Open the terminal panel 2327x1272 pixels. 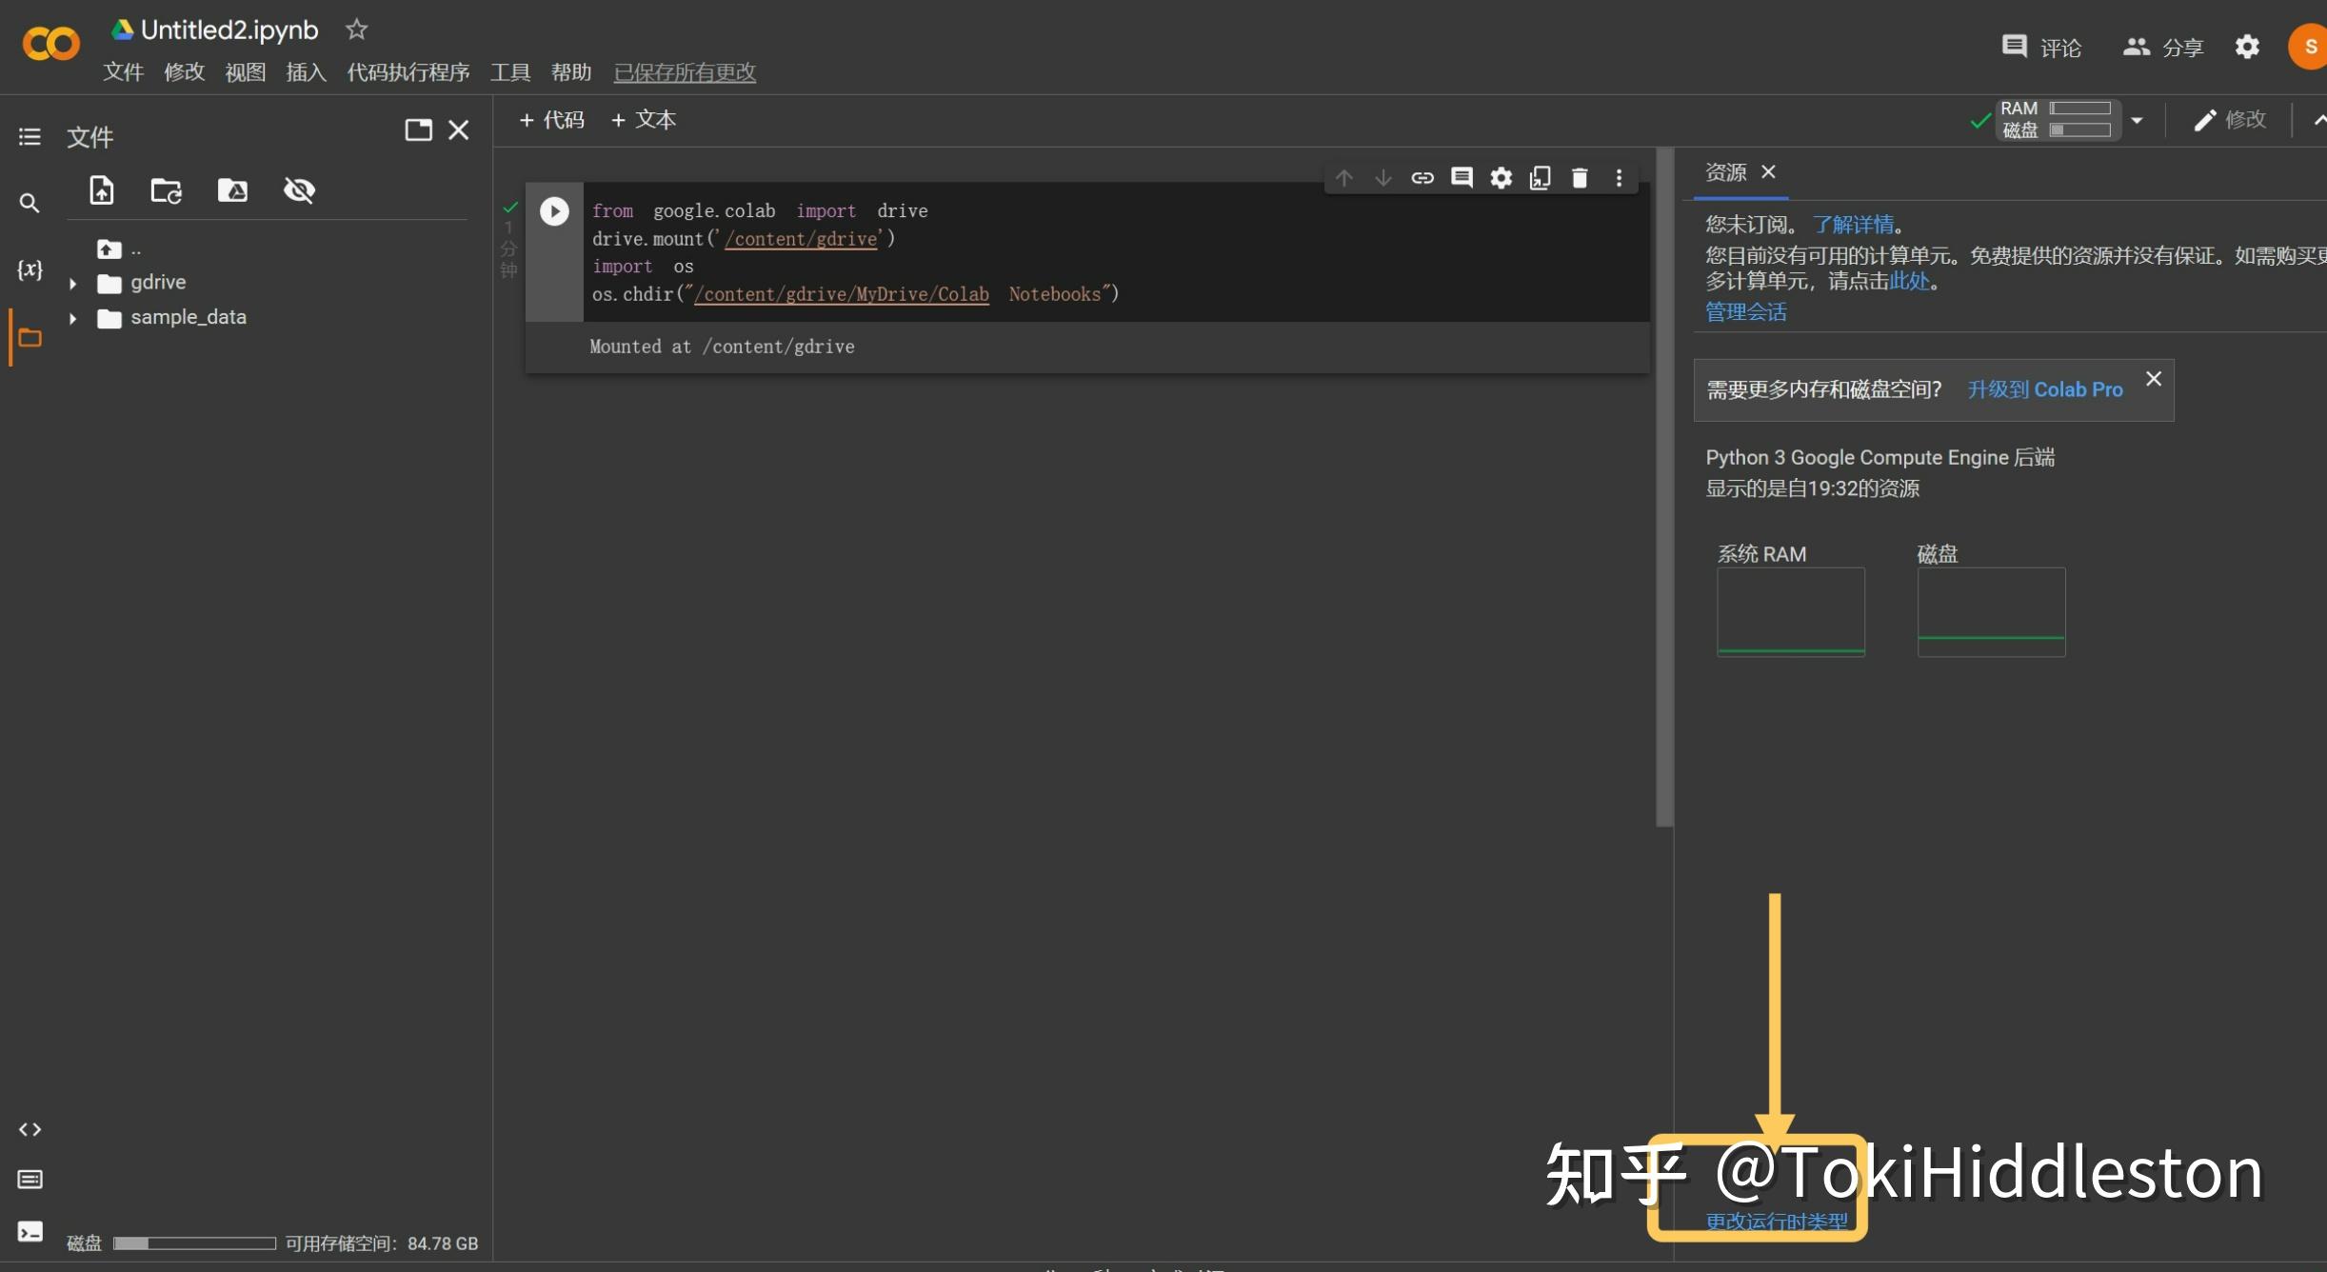30,1231
